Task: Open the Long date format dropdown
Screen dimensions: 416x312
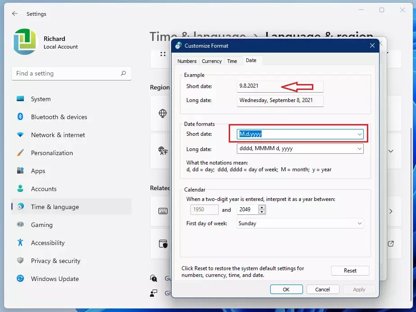Action: click(359, 149)
